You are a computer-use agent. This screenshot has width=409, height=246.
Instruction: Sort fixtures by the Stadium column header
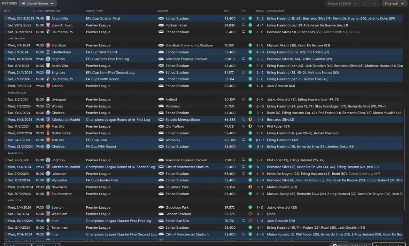point(163,11)
